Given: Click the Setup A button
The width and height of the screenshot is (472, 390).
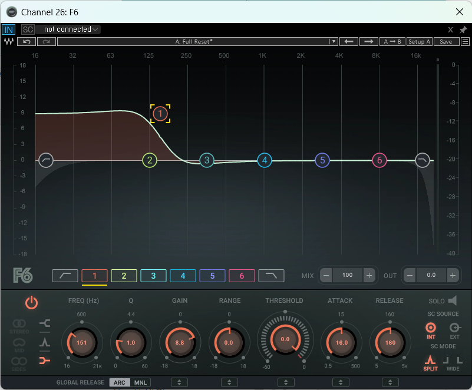Looking at the screenshot, I should point(420,42).
